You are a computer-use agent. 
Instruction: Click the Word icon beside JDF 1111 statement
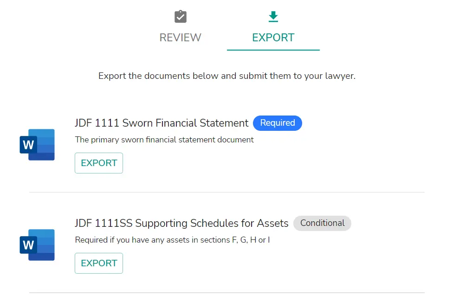(37, 145)
